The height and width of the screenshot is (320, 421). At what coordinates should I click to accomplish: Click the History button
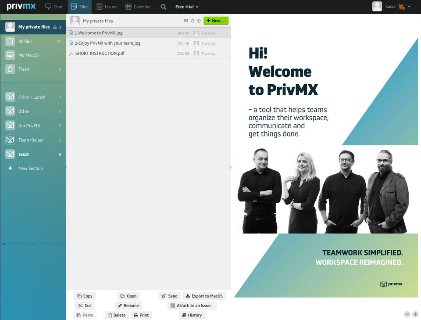[192, 315]
